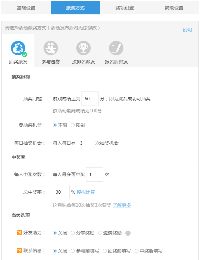Click the 每人最多可中奖 prefix text
Screen dimensions: 200x260
click(x=69, y=174)
